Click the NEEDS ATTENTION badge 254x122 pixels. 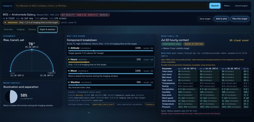click(x=194, y=44)
